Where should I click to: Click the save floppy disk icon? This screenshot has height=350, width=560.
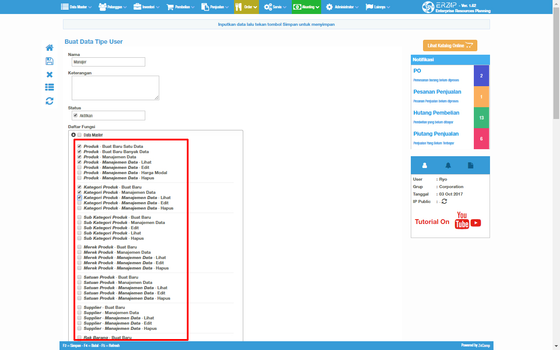pos(49,61)
